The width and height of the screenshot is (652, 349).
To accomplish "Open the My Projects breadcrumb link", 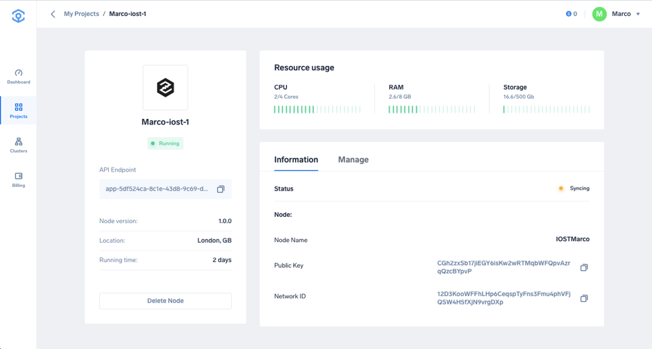I will pos(81,14).
